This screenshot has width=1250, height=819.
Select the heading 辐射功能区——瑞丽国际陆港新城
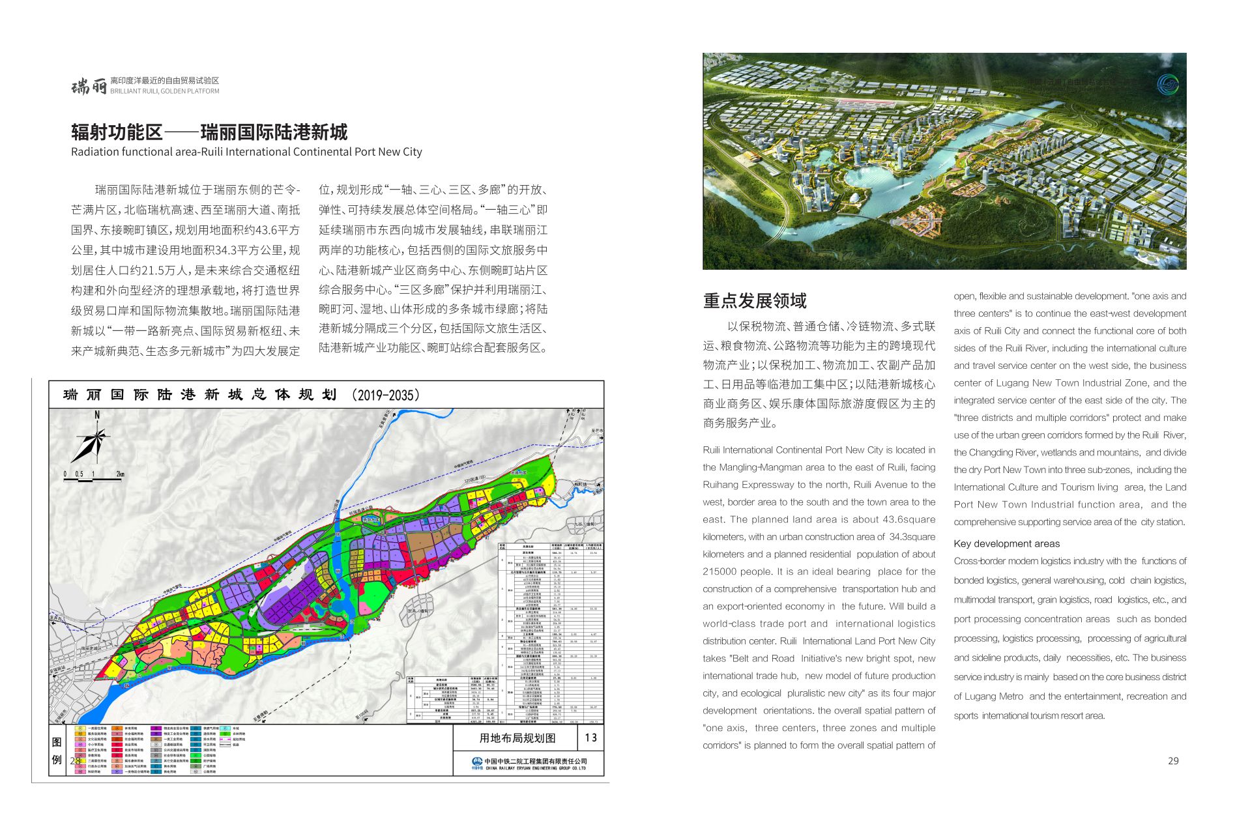[x=209, y=132]
